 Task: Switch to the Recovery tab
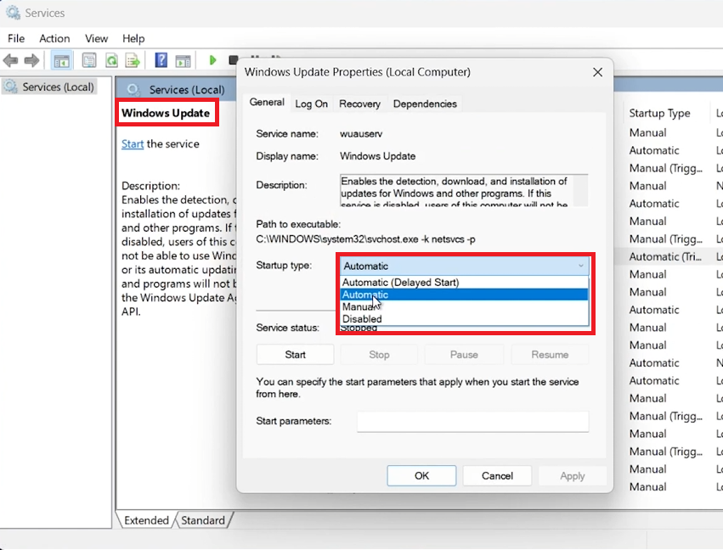(359, 104)
